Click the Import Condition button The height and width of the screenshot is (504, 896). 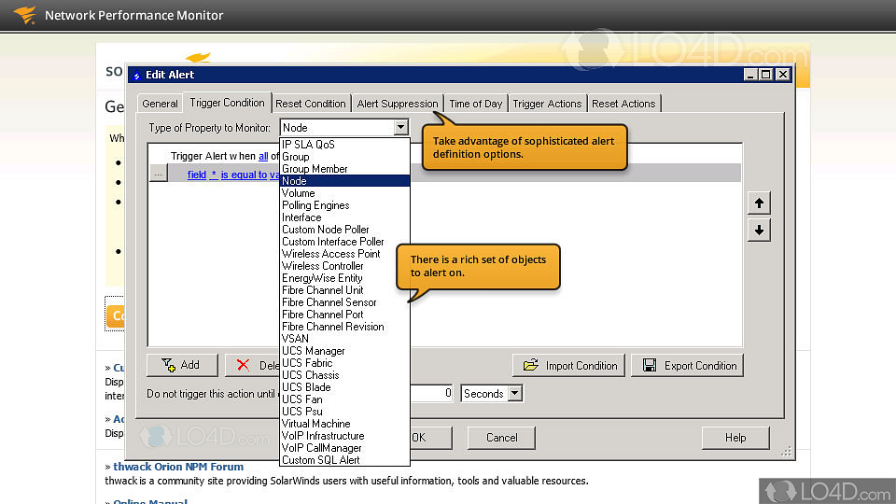click(569, 366)
